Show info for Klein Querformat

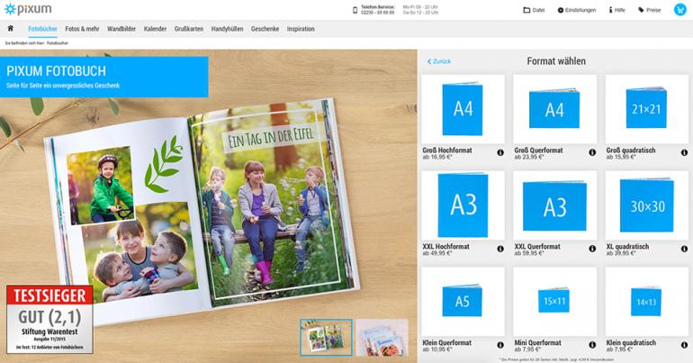tap(500, 345)
